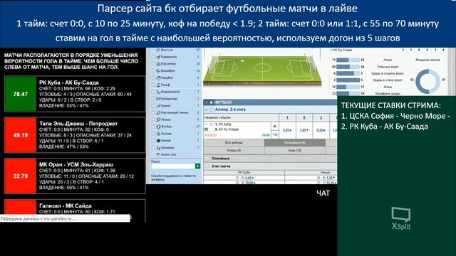Click the red 49.19 probability badge
The image size is (456, 256).
point(21,135)
